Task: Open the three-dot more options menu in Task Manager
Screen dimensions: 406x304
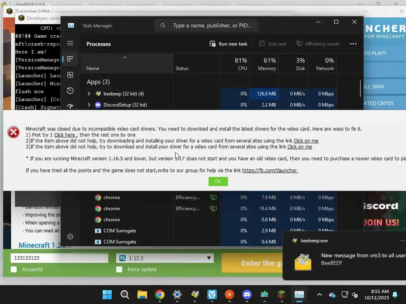Action: (x=353, y=44)
